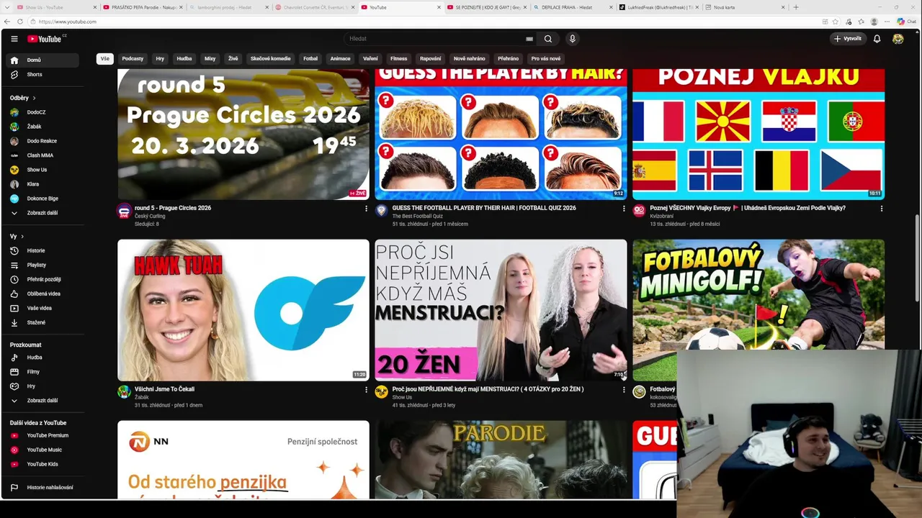Open YouTube Kids in the sidebar
922x518 pixels.
(x=43, y=464)
